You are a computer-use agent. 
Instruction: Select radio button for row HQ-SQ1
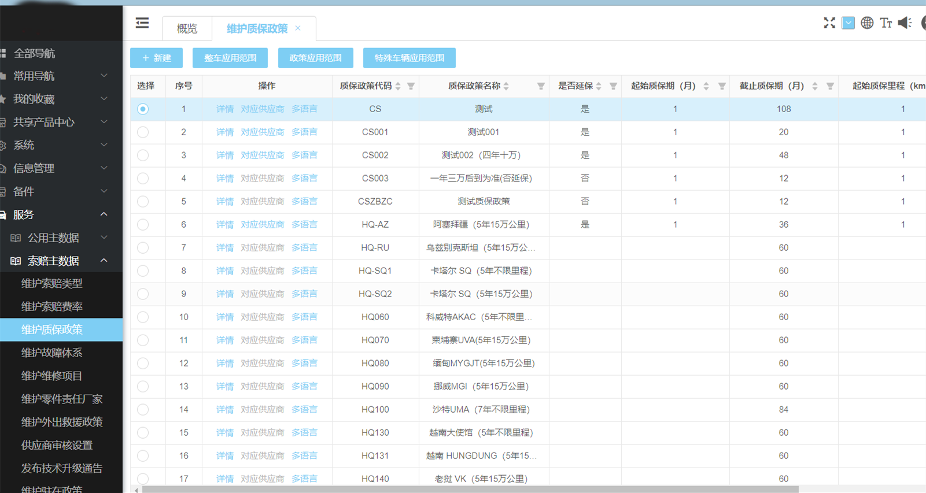143,270
